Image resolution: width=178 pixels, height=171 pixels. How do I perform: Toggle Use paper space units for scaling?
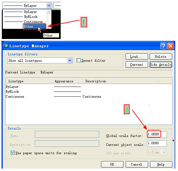click(x=13, y=153)
